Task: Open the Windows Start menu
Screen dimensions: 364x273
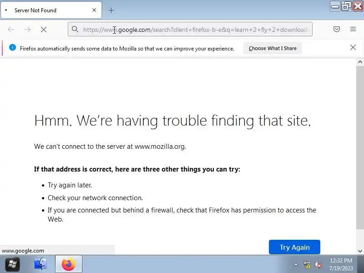Action: click(12, 264)
